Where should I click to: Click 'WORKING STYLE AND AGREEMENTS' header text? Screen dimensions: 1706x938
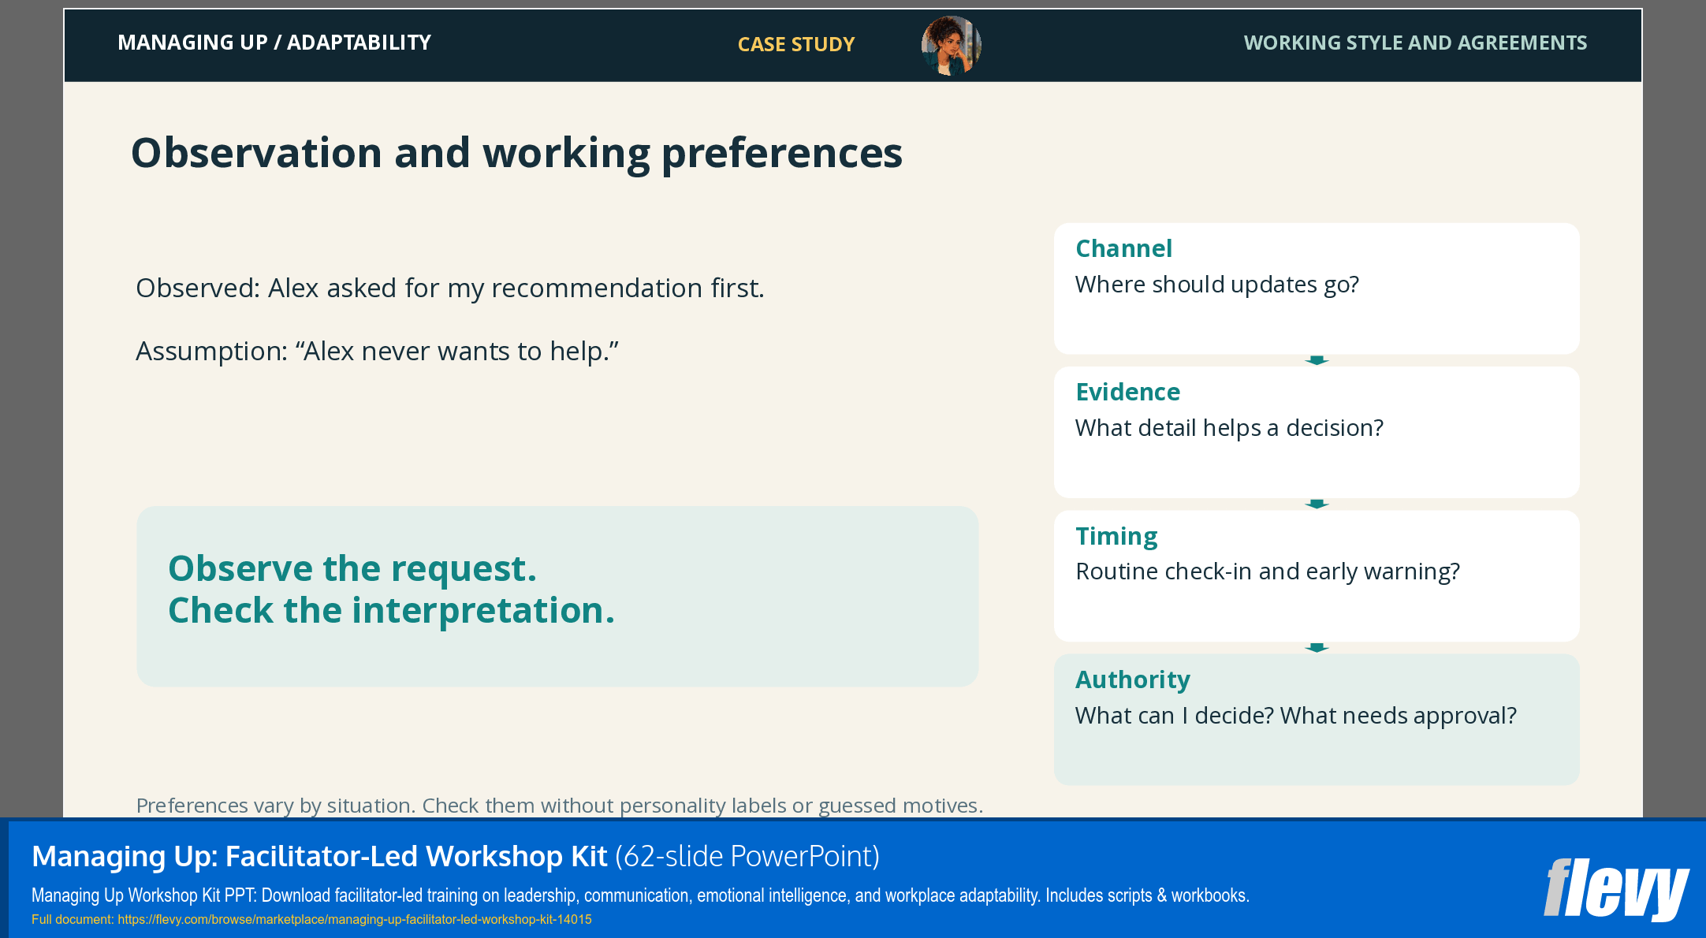click(1415, 43)
